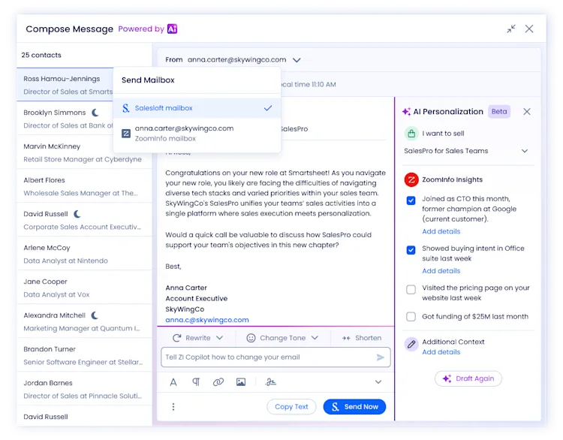Select contact Jane Cooper

[x=84, y=288]
